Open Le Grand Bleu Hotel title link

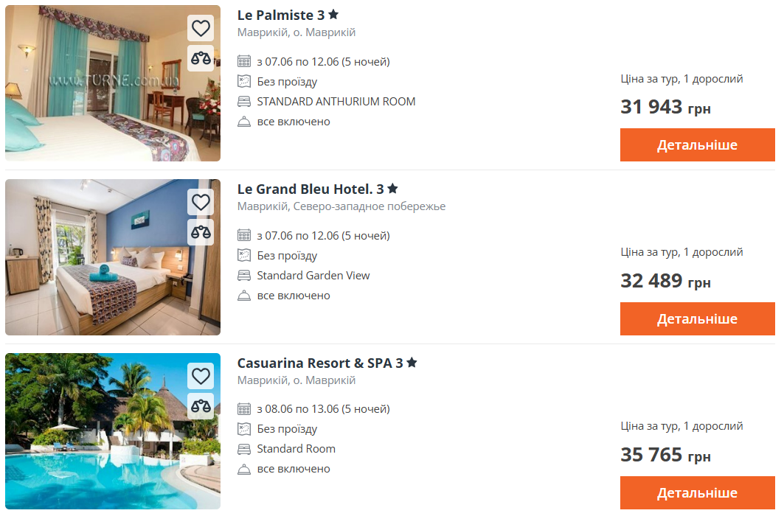tap(311, 189)
